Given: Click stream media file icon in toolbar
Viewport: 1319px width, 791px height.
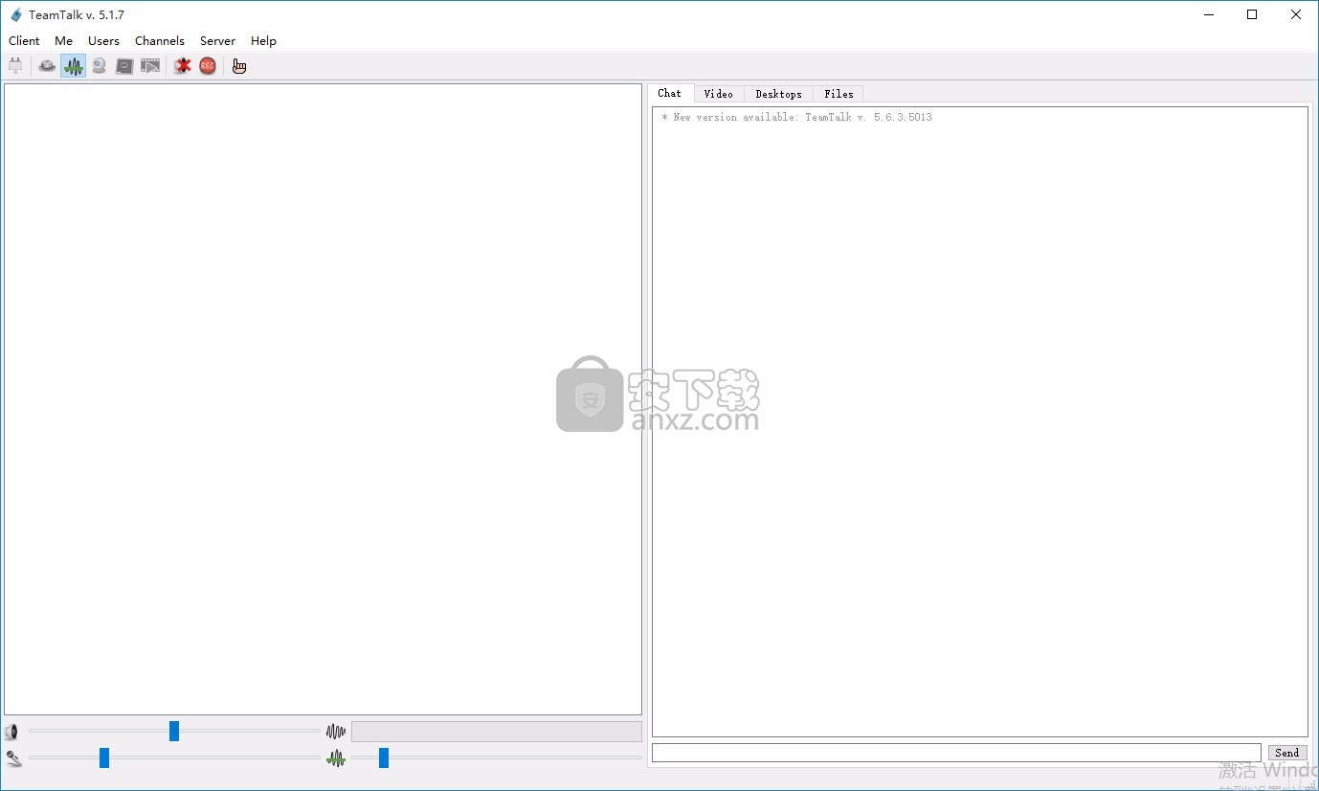Looking at the screenshot, I should [150, 66].
